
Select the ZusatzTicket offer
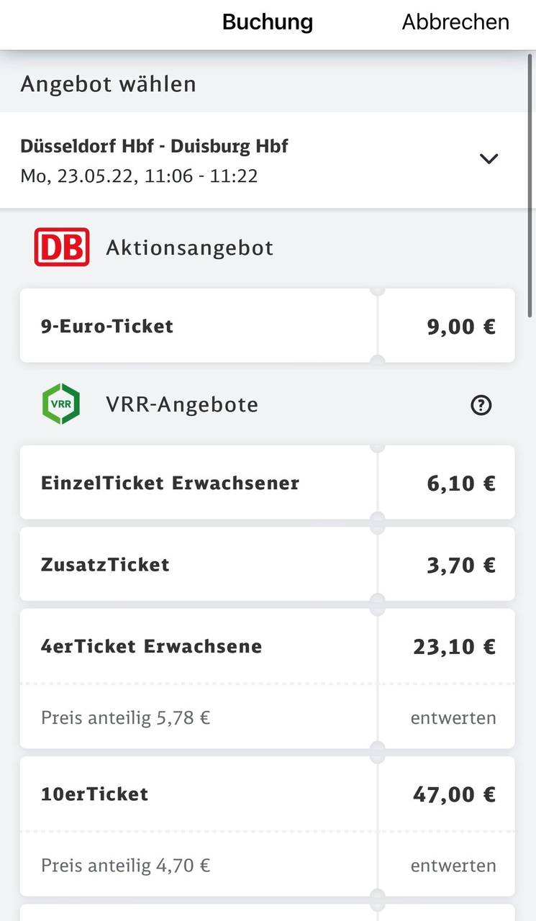pyautogui.click(x=106, y=564)
